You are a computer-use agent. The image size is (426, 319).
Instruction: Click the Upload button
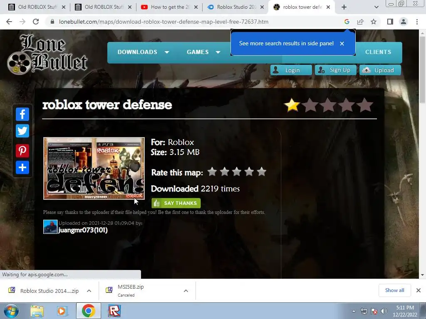[x=380, y=70]
